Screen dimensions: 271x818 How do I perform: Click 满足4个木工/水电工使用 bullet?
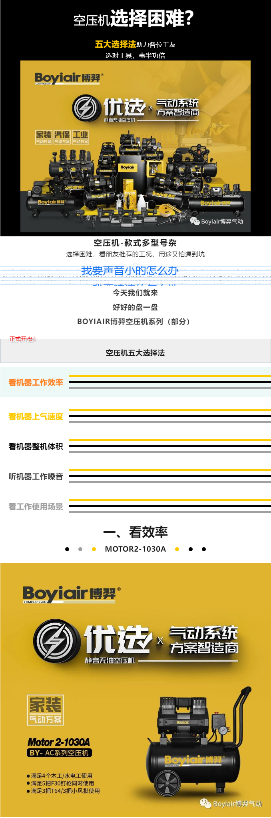pyautogui.click(x=59, y=776)
